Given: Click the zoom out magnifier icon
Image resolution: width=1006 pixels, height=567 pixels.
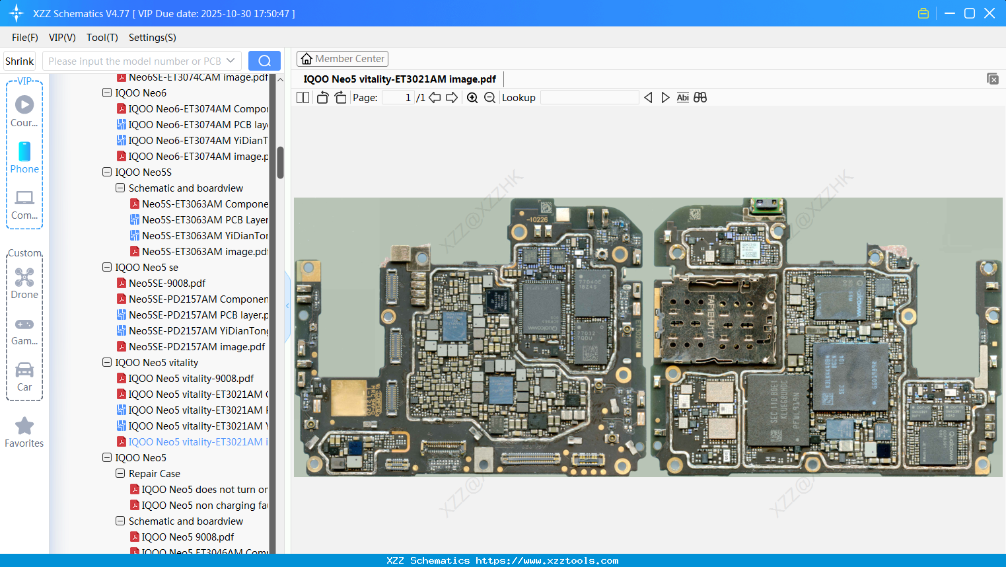Looking at the screenshot, I should [x=489, y=98].
